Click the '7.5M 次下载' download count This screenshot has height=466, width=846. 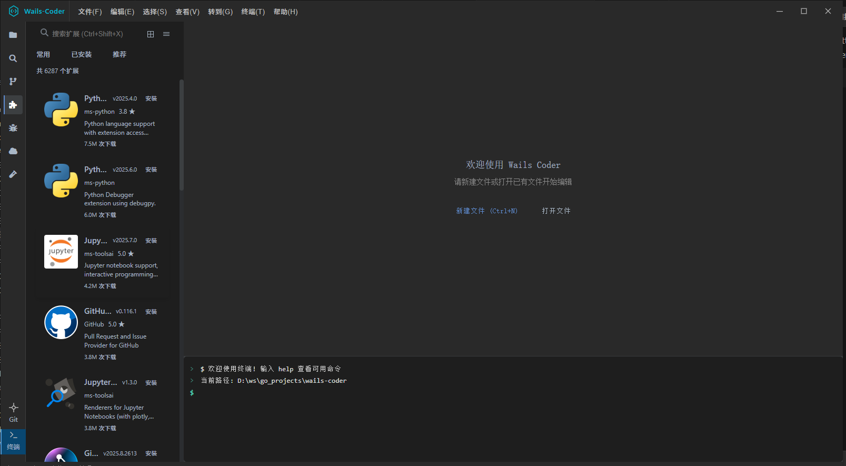click(x=100, y=144)
